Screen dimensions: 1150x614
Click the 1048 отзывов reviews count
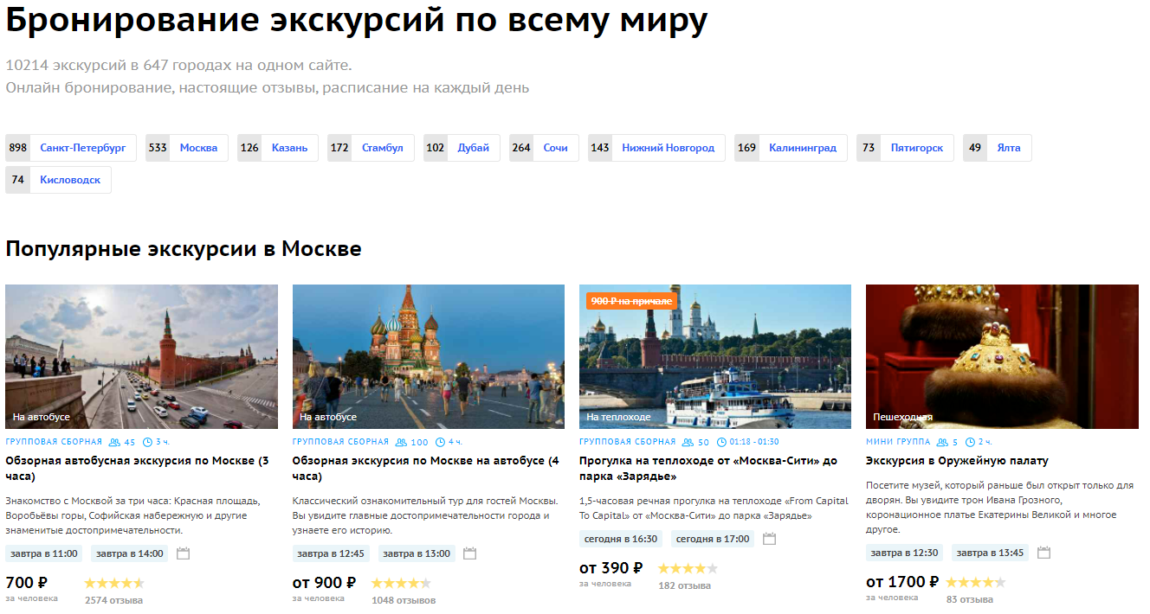click(x=404, y=600)
